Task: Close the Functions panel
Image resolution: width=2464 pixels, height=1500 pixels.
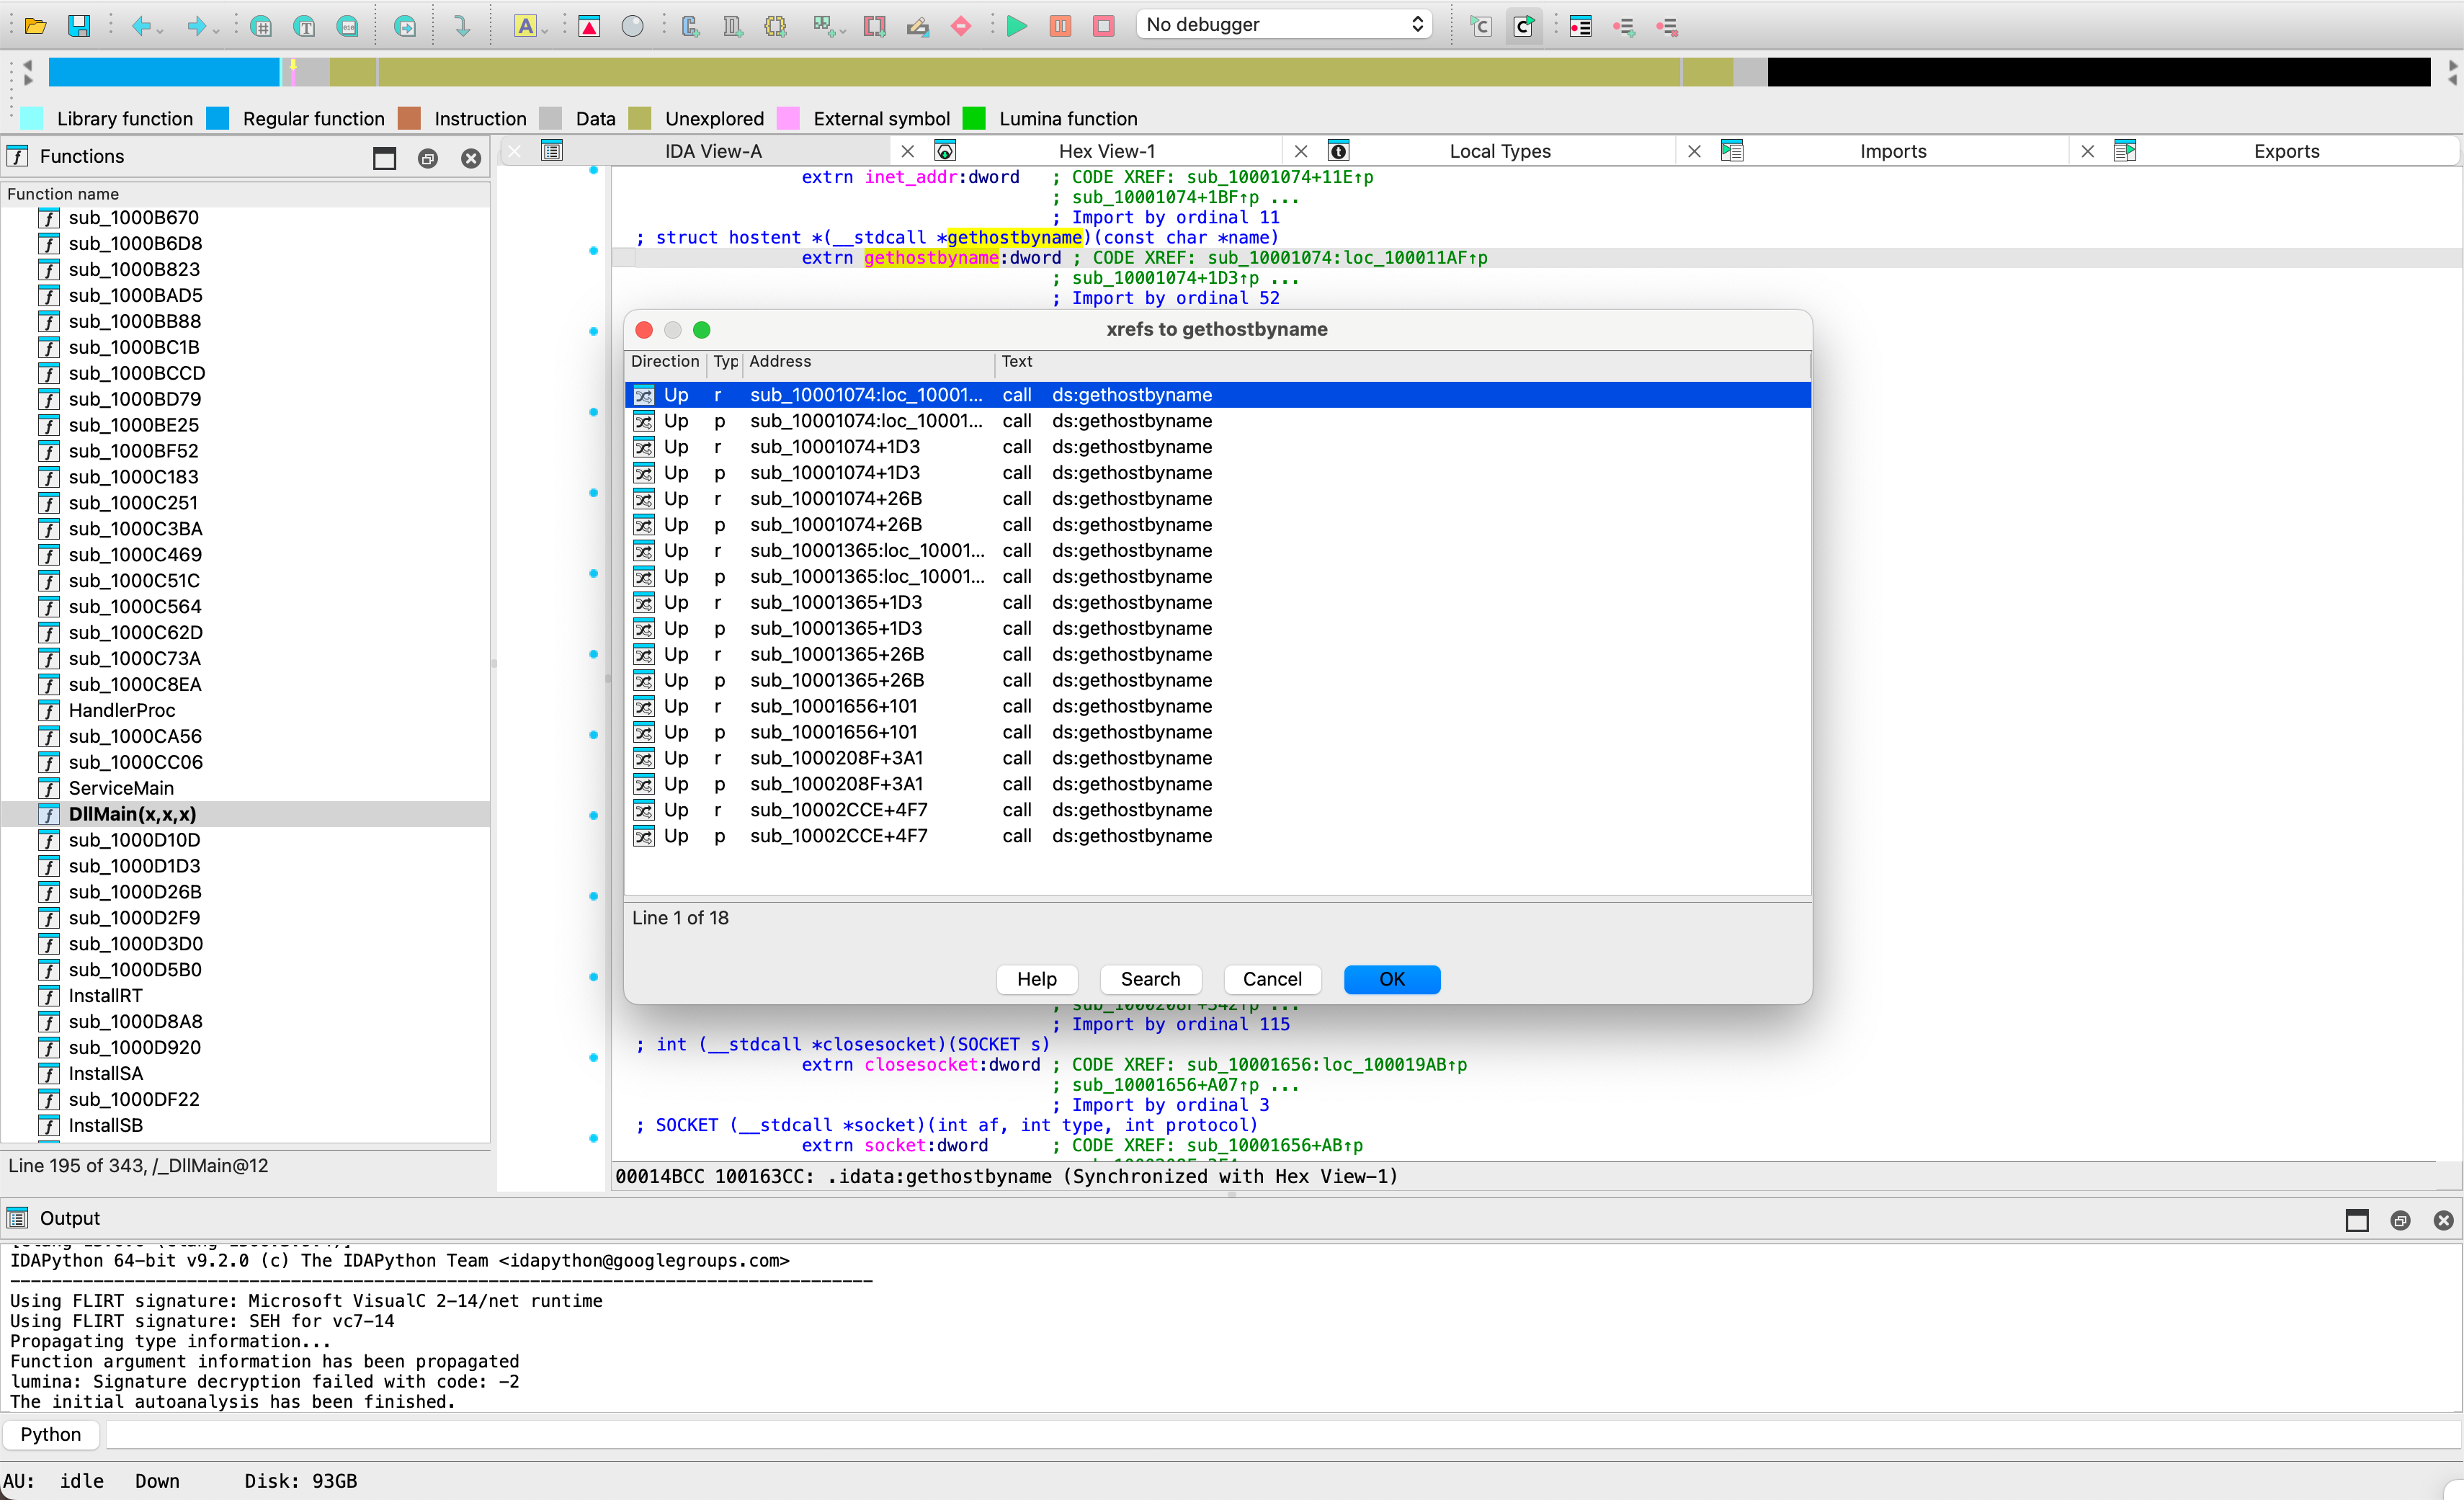Action: (471, 158)
